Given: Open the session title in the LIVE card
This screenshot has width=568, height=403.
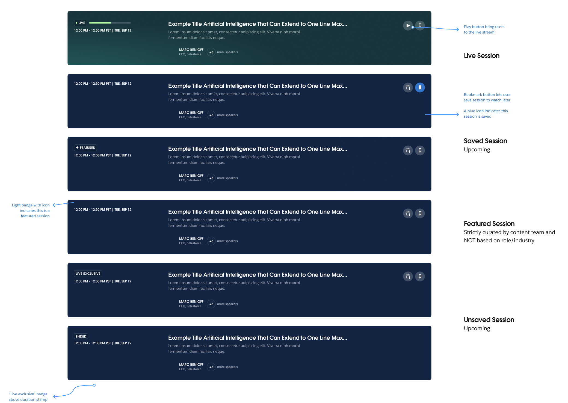Looking at the screenshot, I should coord(258,24).
